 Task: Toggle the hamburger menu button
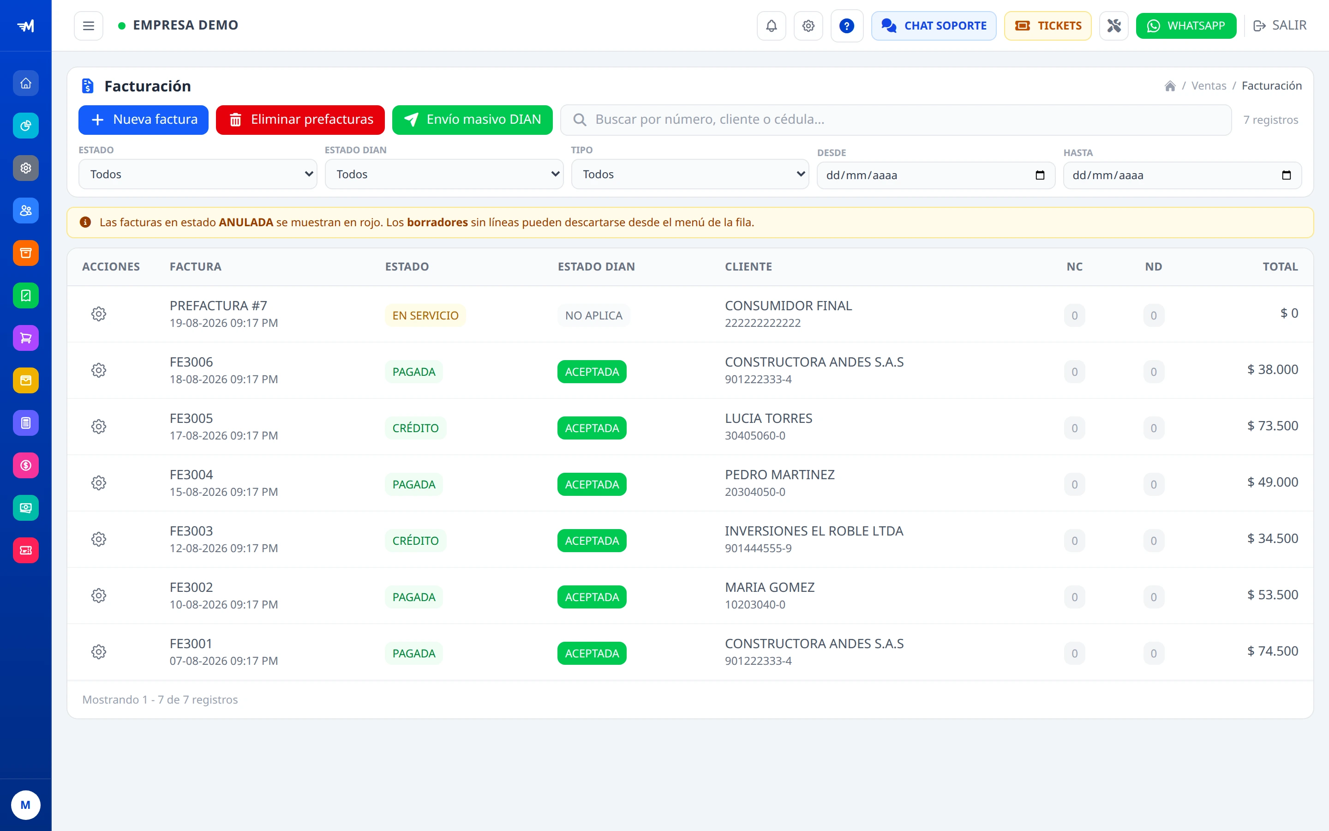89,26
